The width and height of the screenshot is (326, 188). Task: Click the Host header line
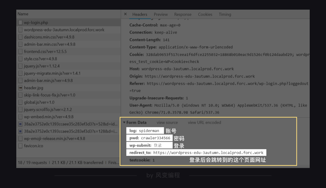click(x=182, y=69)
